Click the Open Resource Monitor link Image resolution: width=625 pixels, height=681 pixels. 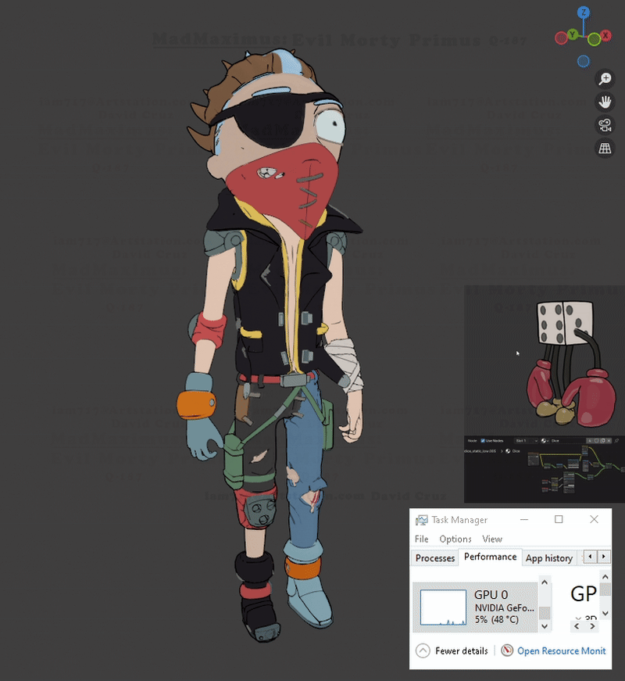561,651
